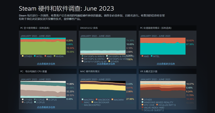
Task: Select MACPRO legend swatch
Action: pyautogui.click(x=83, y=99)
